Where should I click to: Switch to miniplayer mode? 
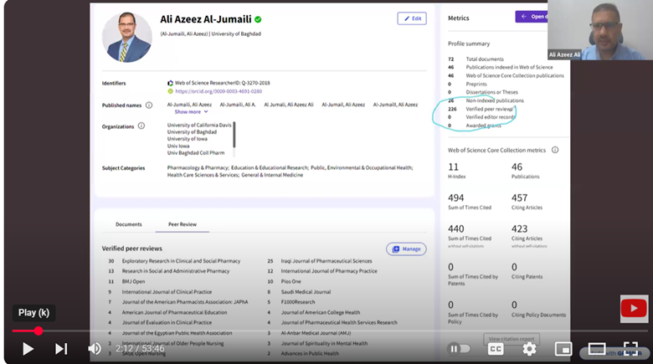(x=563, y=349)
